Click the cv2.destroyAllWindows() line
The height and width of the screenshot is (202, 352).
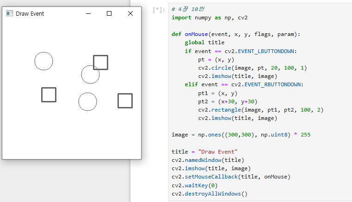[210, 194]
